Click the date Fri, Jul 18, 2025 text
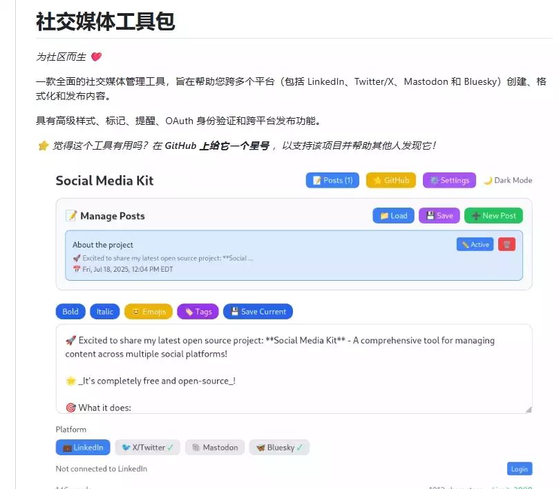This screenshot has height=489, width=559. pos(127,270)
